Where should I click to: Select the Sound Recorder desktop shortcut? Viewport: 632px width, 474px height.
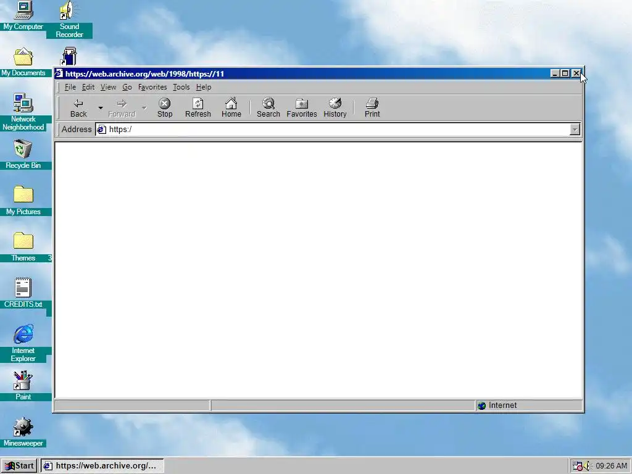click(69, 20)
